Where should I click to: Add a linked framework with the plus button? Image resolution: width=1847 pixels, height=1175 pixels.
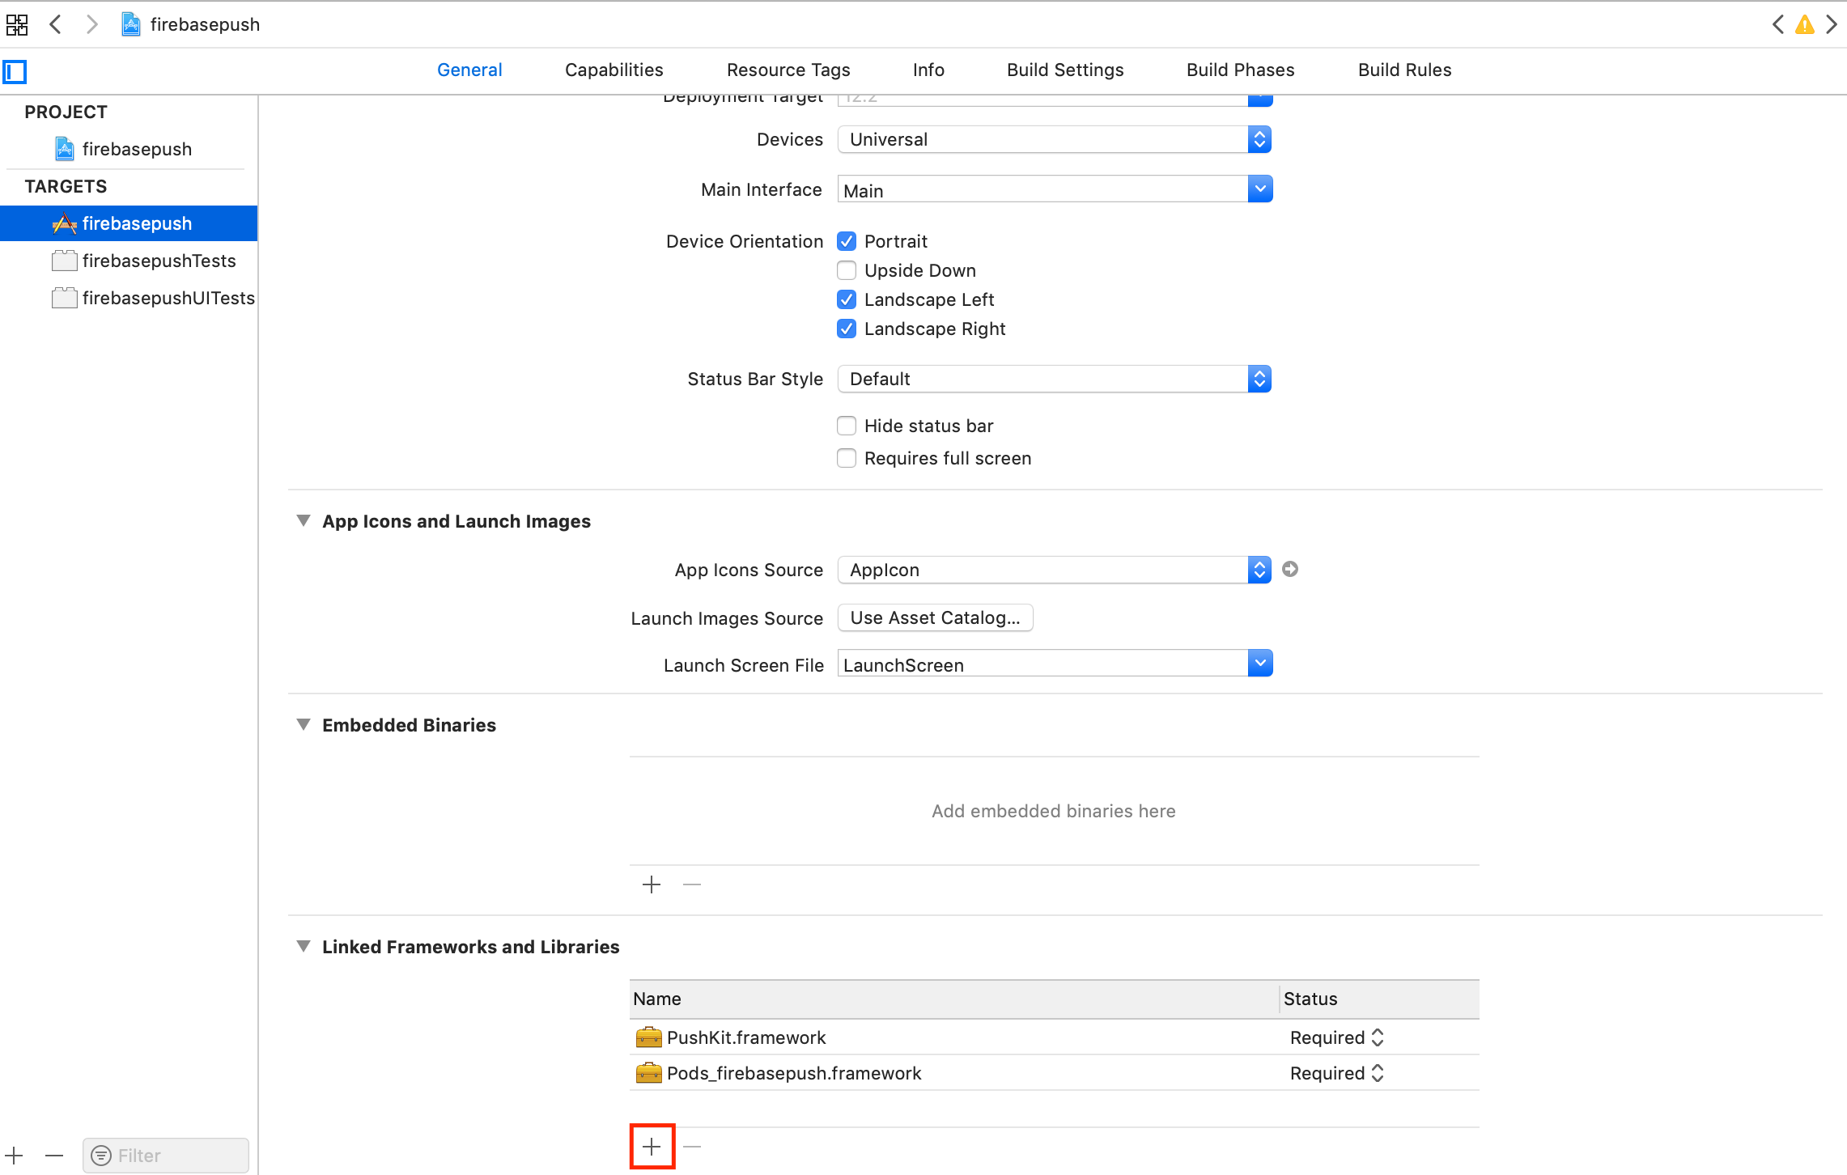click(652, 1147)
